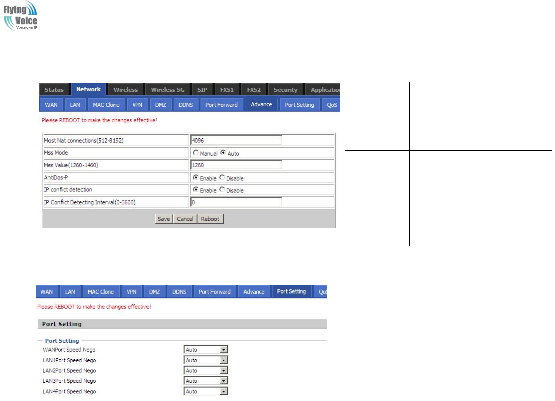Open the FXS2 tab
This screenshot has height=401, width=555.
254,90
